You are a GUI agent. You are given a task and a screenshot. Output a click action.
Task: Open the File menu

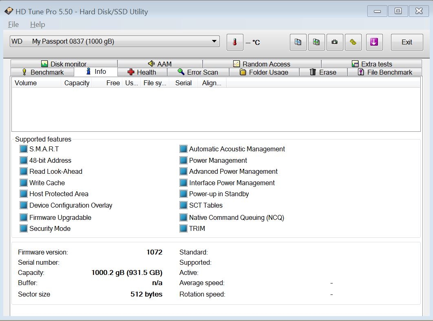click(x=13, y=24)
